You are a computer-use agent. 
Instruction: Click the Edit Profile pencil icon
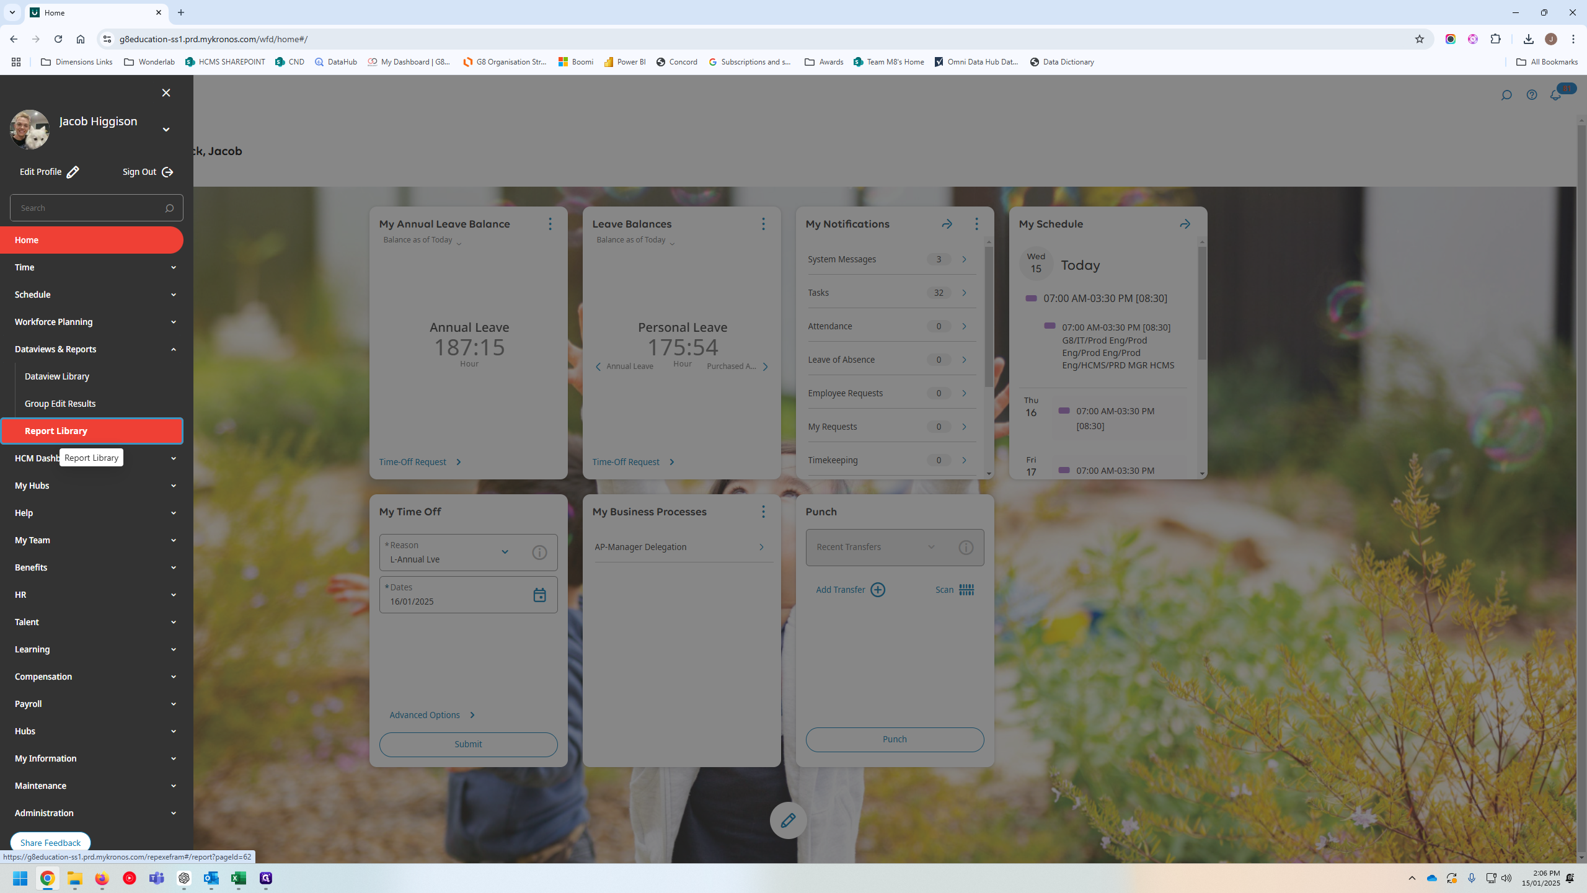pos(73,172)
